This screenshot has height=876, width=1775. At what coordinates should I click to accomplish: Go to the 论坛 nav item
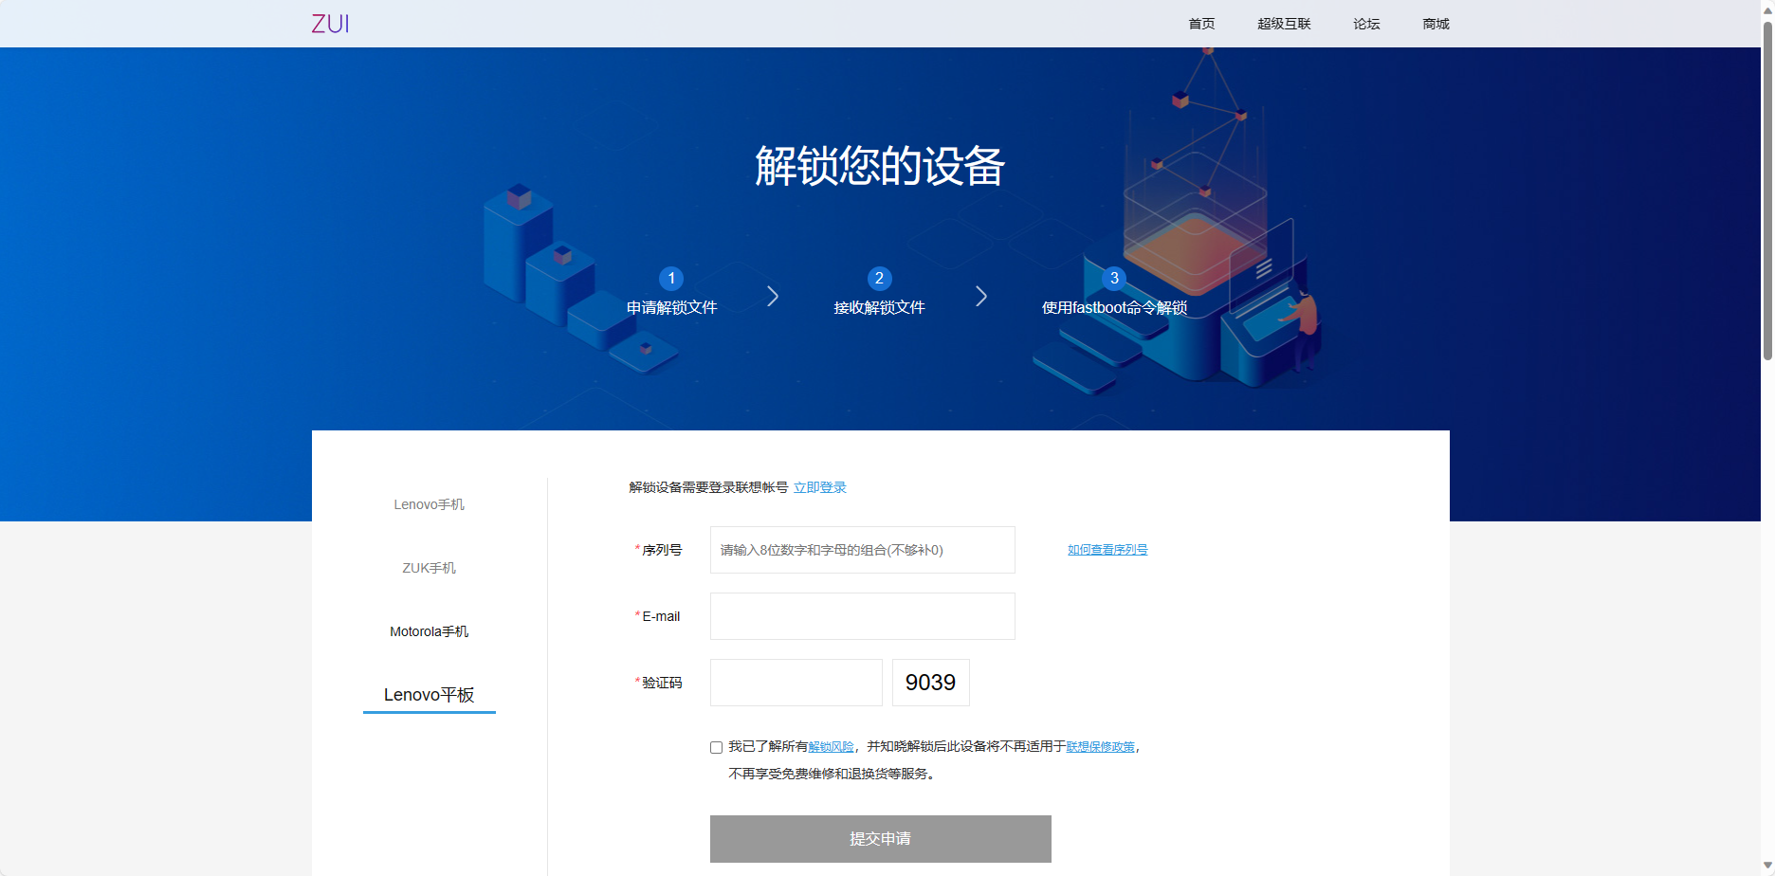point(1366,24)
